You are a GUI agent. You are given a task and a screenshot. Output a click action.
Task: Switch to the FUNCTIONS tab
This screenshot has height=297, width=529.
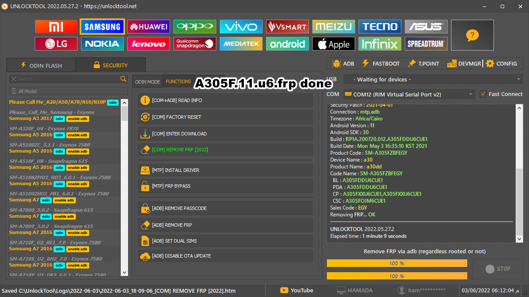click(178, 81)
